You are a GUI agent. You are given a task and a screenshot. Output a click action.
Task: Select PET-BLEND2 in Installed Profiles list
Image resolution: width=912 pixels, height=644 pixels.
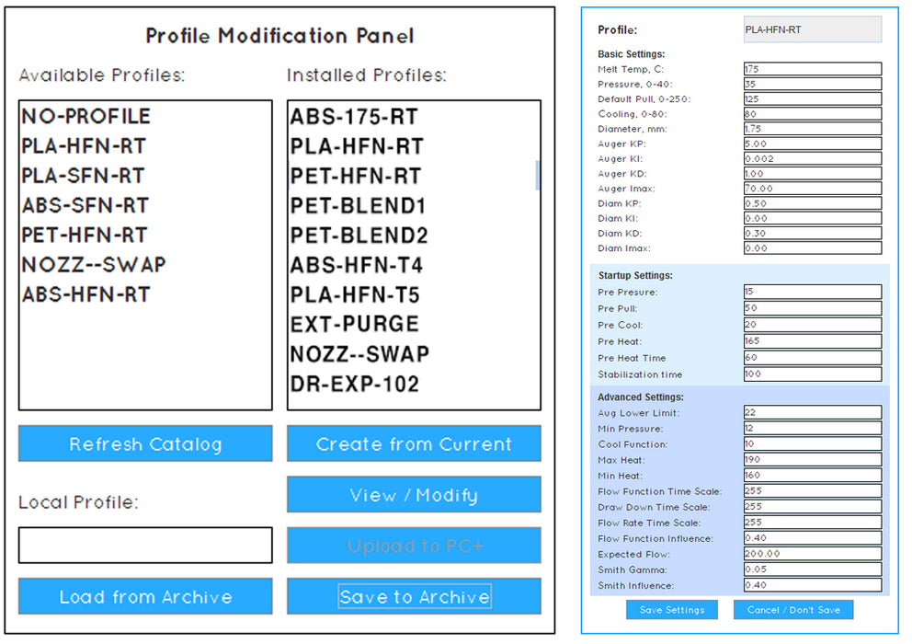click(x=359, y=236)
